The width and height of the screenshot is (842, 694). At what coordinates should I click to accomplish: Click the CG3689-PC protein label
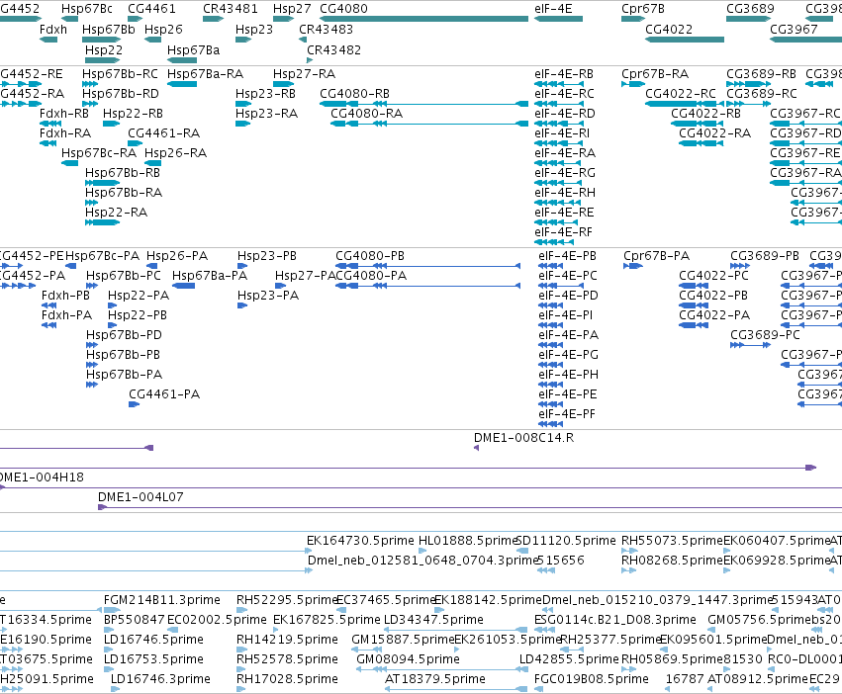(x=765, y=335)
